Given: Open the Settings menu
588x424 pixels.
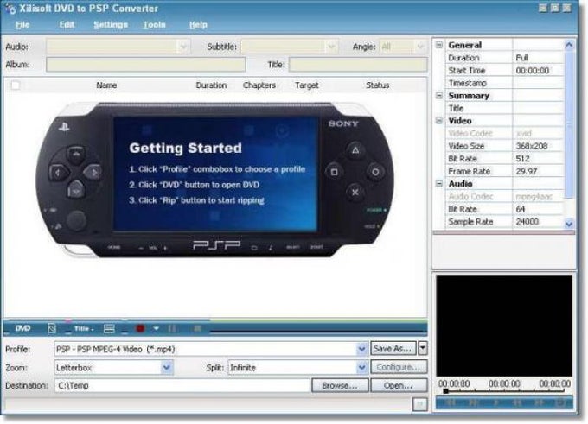Looking at the screenshot, I should coord(111,25).
